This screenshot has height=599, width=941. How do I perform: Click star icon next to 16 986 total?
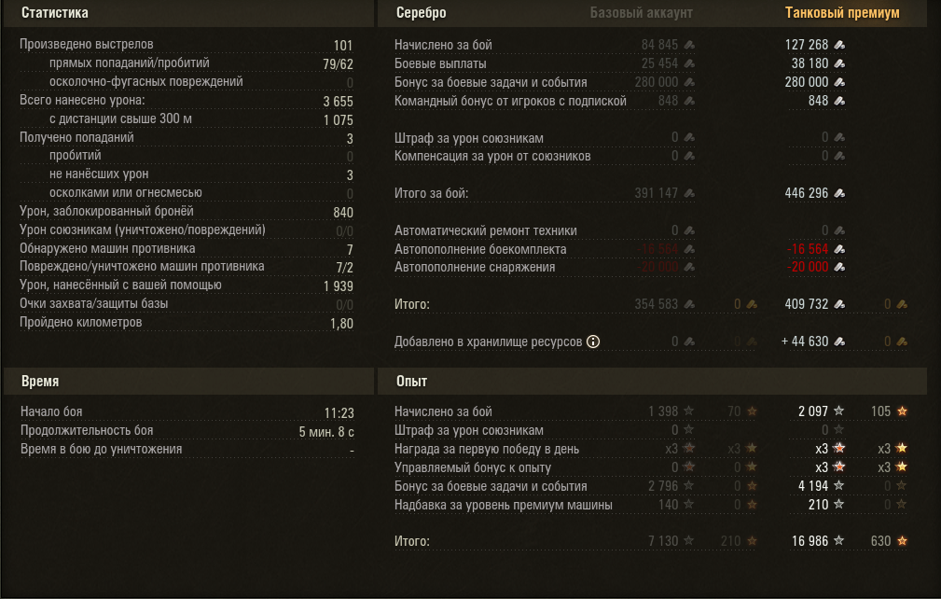pyautogui.click(x=839, y=541)
